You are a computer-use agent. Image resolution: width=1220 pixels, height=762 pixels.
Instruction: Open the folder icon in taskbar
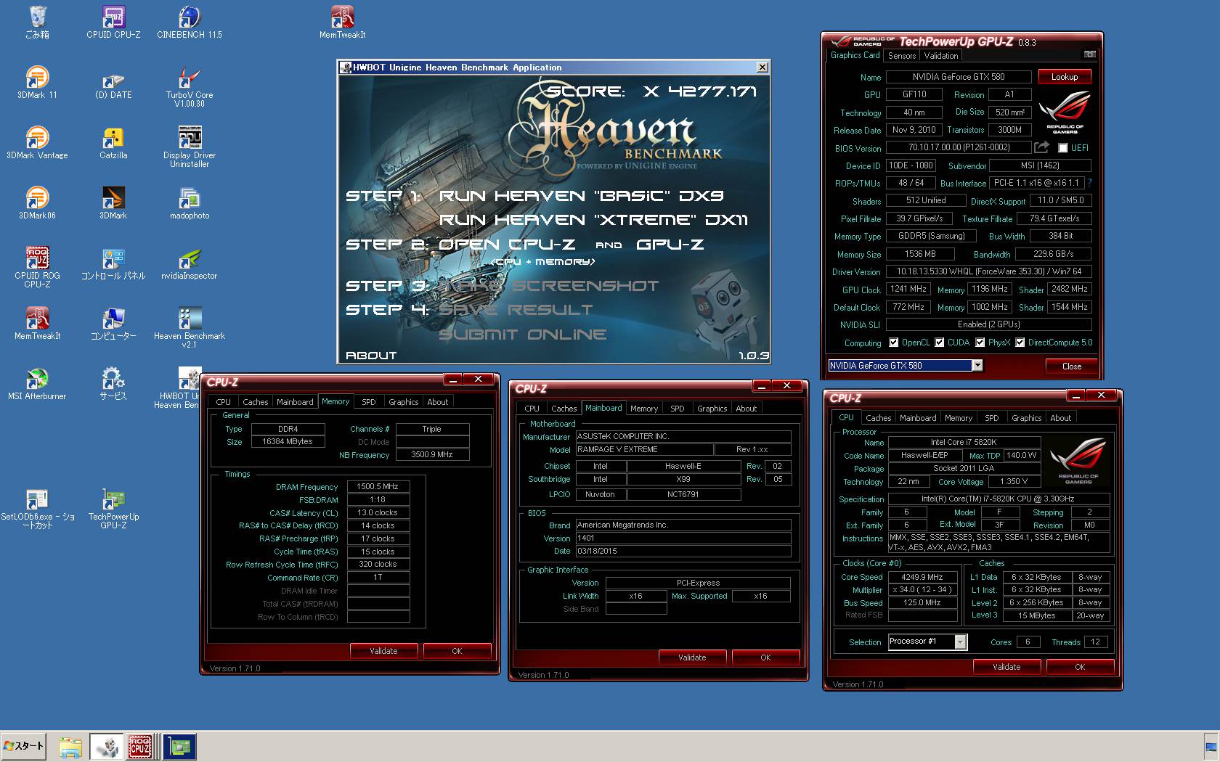click(70, 746)
